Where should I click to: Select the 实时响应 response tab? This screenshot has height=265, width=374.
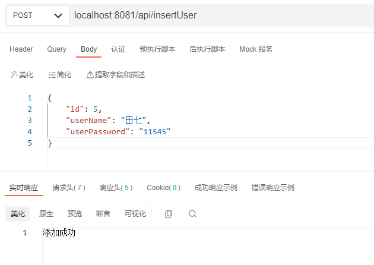[24, 188]
